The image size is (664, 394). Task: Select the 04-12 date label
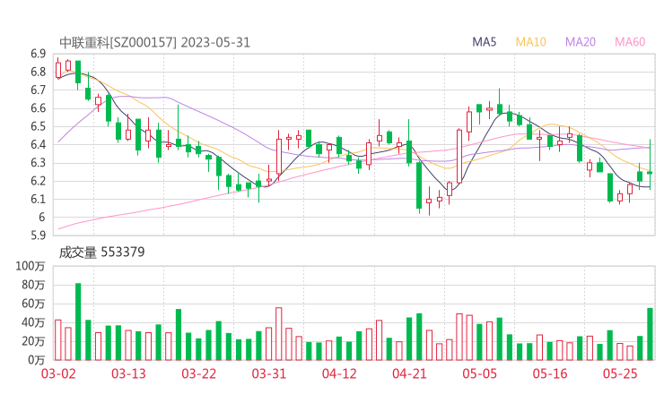pyautogui.click(x=339, y=373)
